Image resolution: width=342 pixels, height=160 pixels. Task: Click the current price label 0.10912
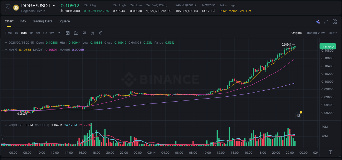click(x=327, y=47)
